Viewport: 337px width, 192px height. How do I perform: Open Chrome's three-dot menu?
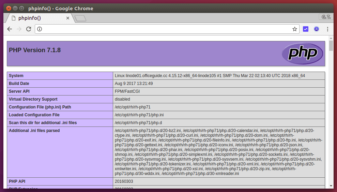pyautogui.click(x=327, y=29)
